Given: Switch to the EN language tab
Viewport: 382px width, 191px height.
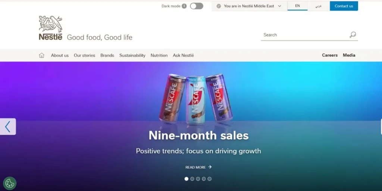Looking at the screenshot, I should [x=297, y=6].
